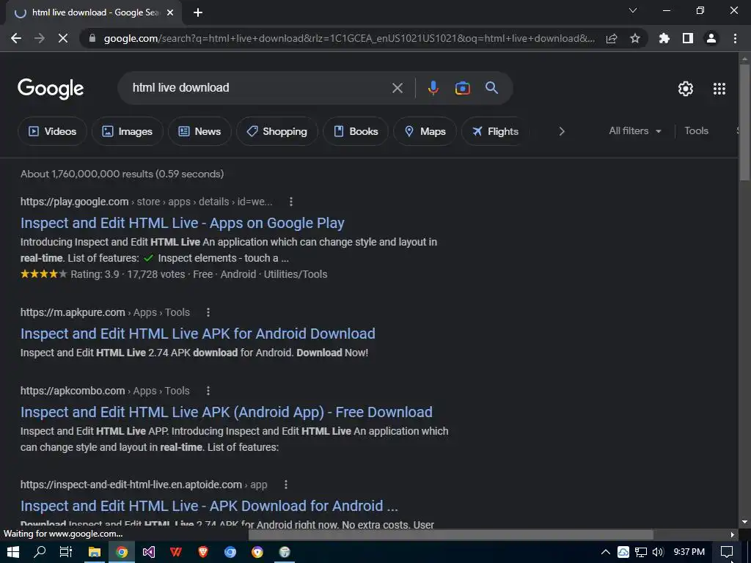Open a new tab with the plus button
This screenshot has width=751, height=563.
point(198,13)
